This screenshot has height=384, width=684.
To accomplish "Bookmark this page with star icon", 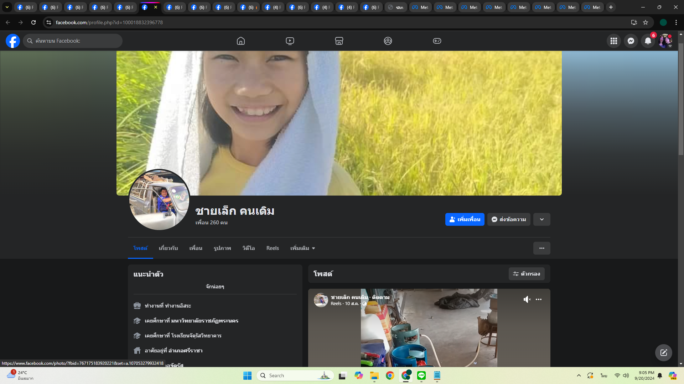I will click(x=646, y=22).
